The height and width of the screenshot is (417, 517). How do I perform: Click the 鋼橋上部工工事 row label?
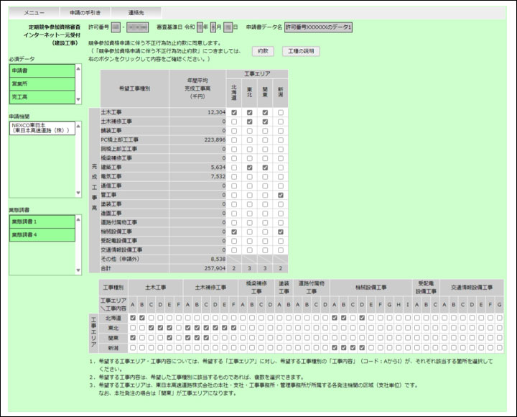point(119,149)
